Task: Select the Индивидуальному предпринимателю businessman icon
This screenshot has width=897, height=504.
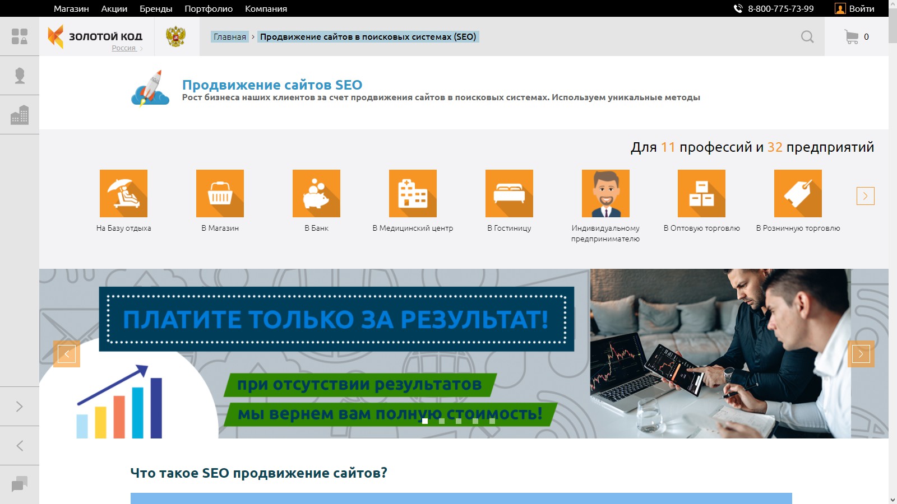Action: 605,193
